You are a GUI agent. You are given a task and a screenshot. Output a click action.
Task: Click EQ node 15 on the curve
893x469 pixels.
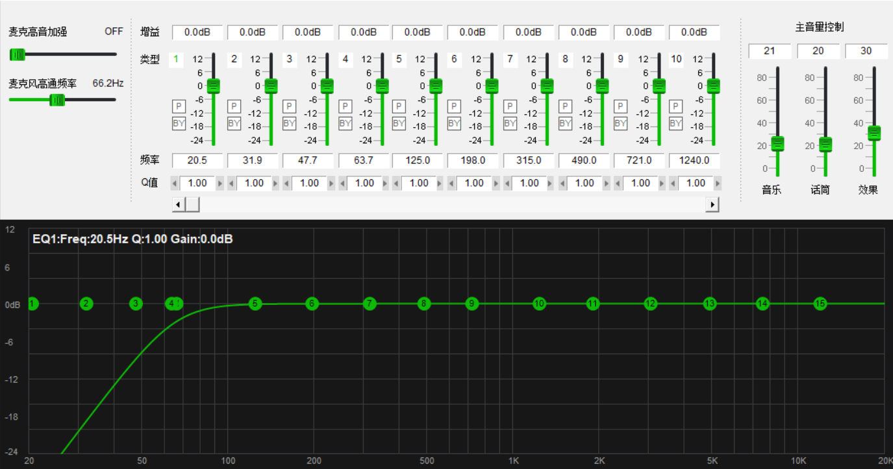[x=820, y=303]
